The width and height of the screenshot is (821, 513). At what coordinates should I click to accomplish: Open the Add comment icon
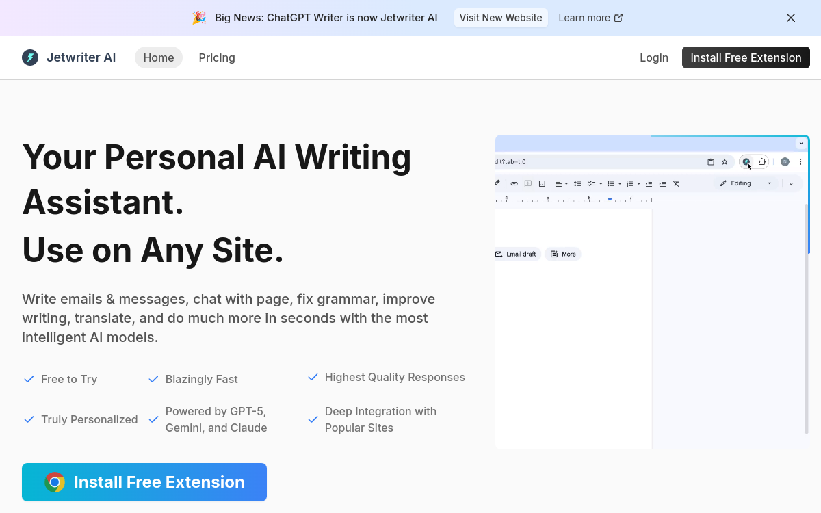pyautogui.click(x=527, y=183)
